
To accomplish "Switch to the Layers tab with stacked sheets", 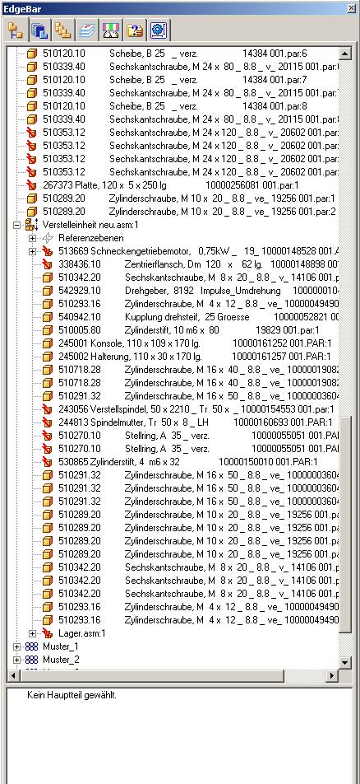I will click(87, 31).
